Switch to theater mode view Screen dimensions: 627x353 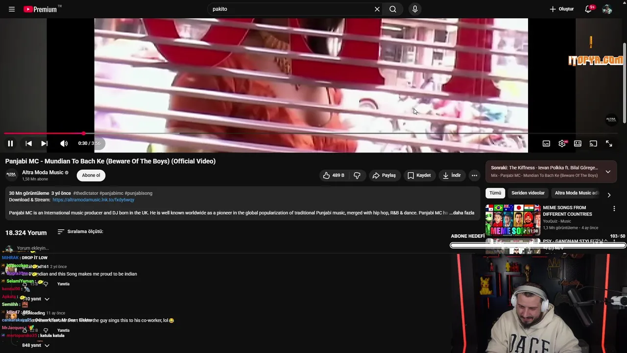point(578,143)
